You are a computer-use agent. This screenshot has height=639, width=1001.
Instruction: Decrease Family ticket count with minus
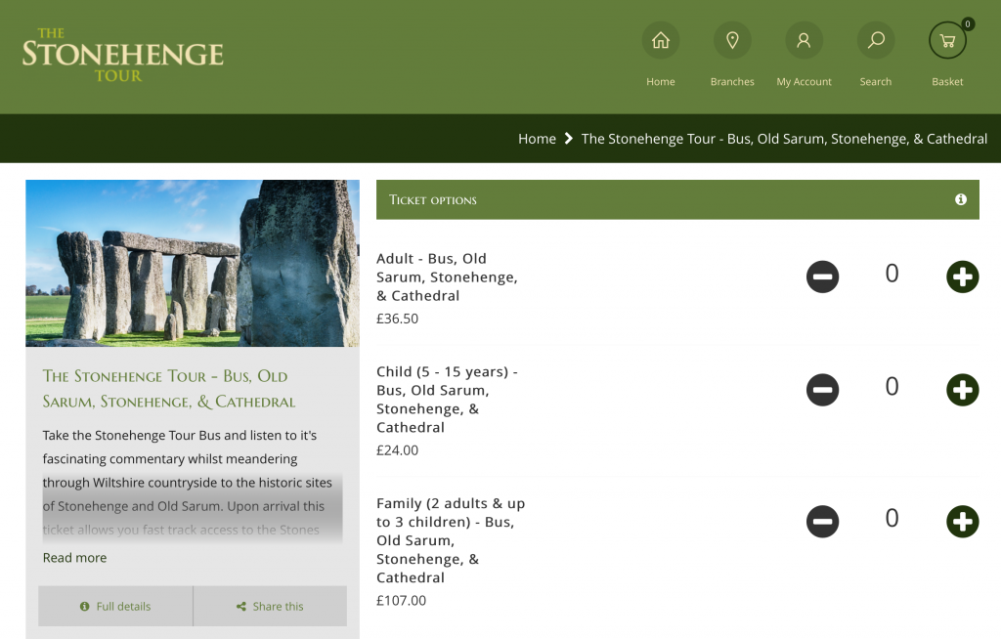(823, 521)
